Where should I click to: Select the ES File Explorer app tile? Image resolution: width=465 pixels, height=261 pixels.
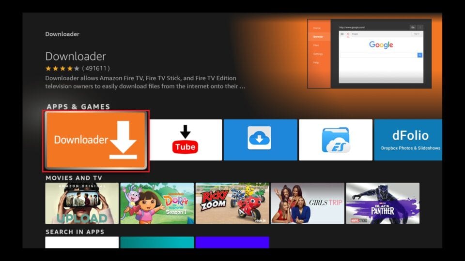pyautogui.click(x=336, y=140)
